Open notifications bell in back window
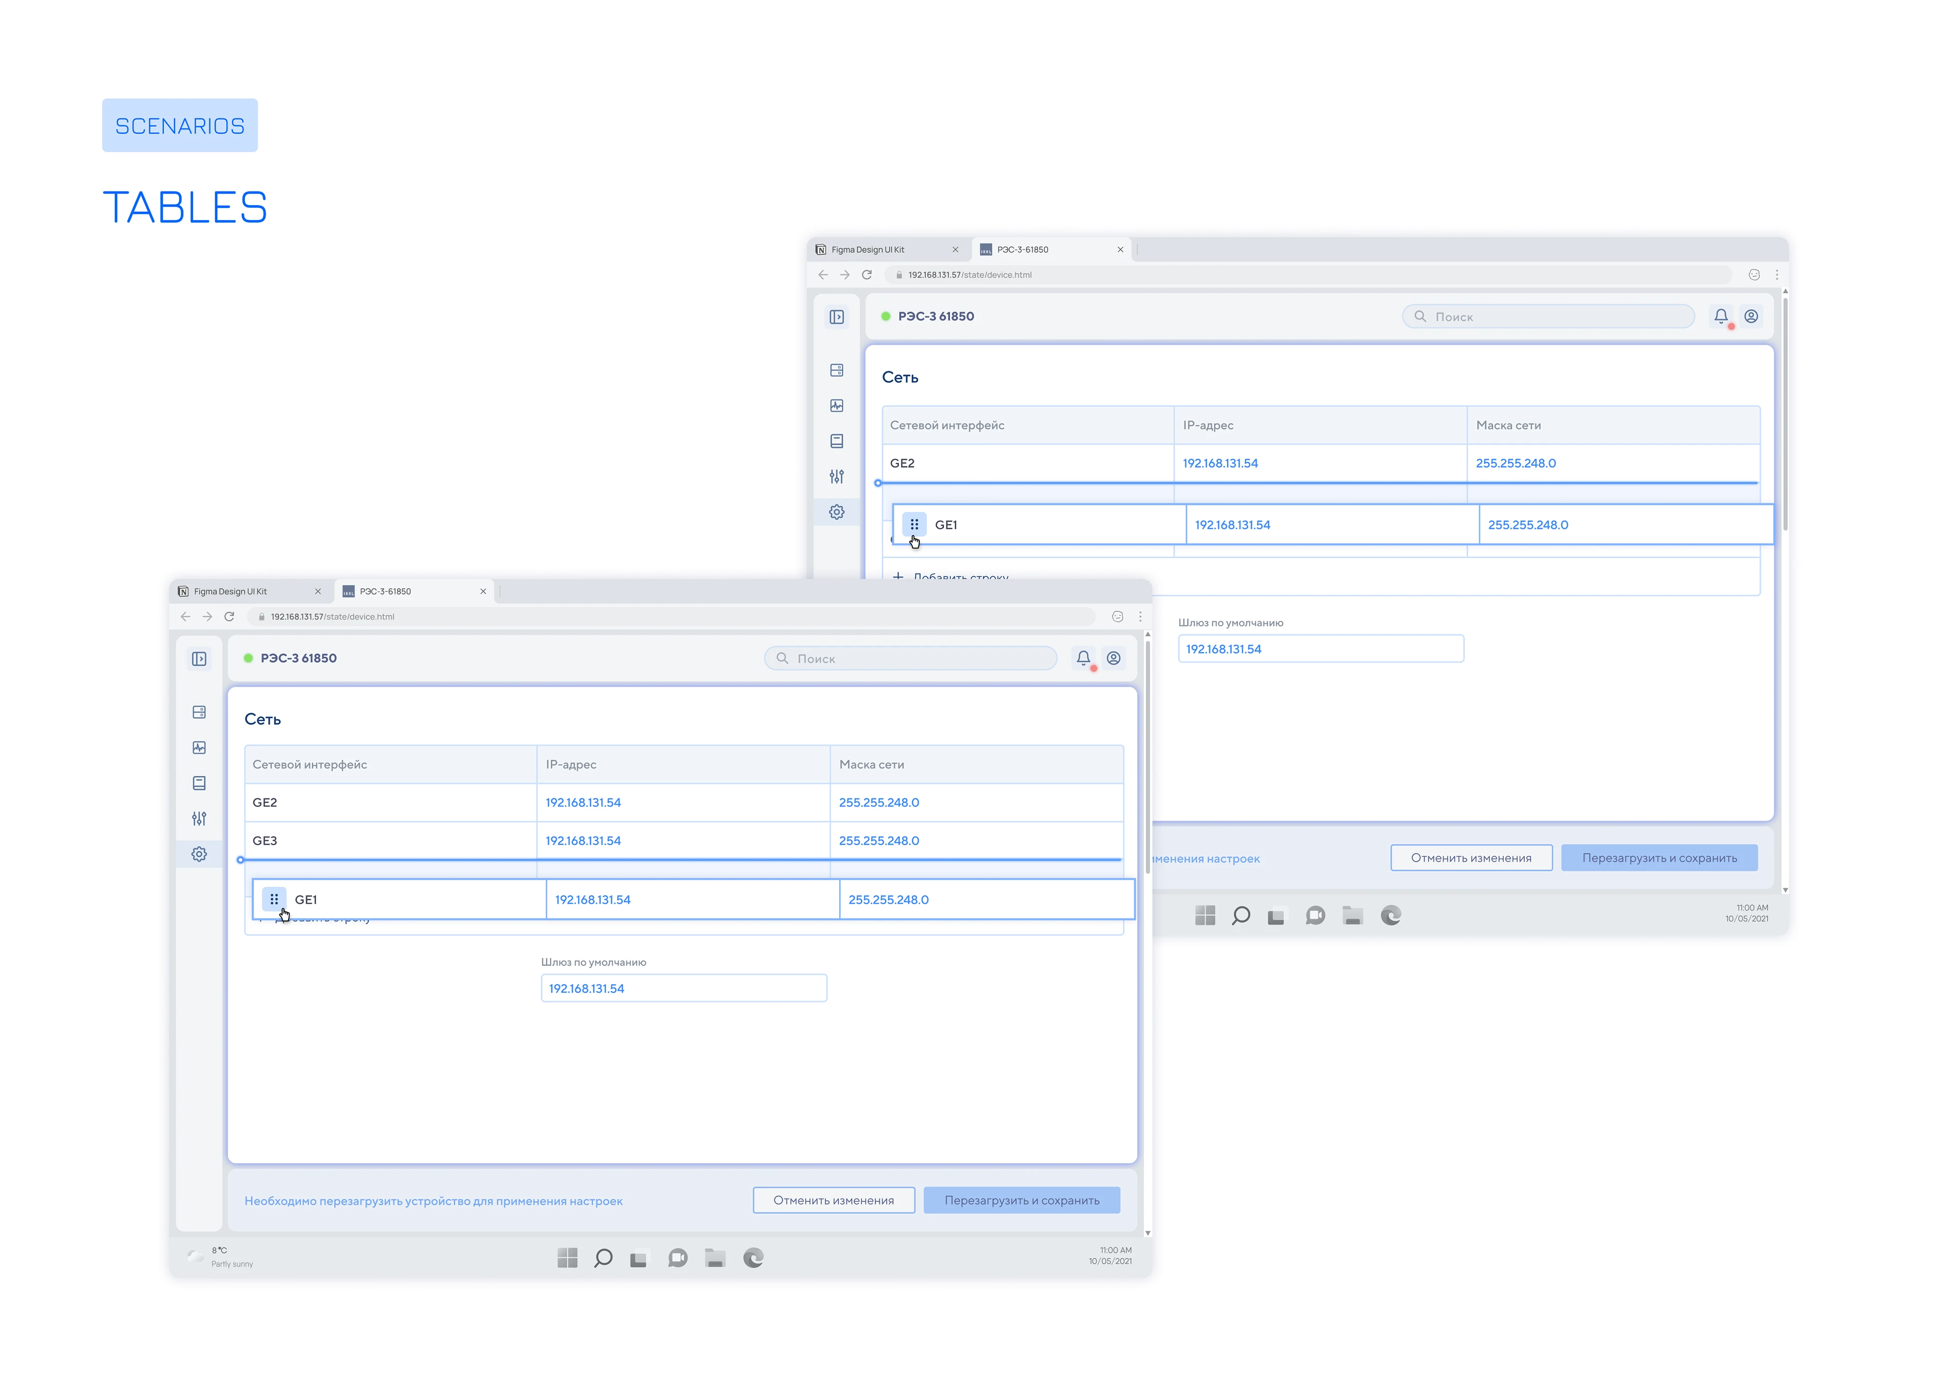The width and height of the screenshot is (1947, 1377). tap(1721, 316)
